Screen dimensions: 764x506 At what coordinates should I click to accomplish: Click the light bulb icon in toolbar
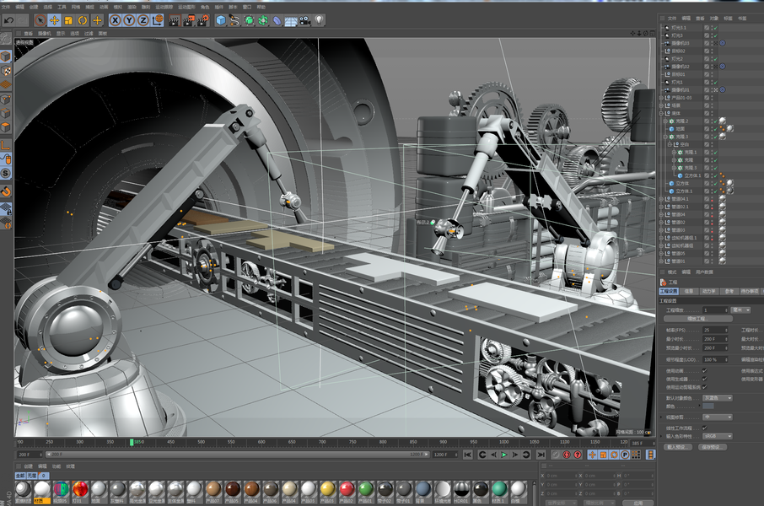click(x=318, y=19)
